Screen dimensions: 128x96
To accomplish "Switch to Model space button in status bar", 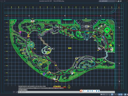I will 102,94.
